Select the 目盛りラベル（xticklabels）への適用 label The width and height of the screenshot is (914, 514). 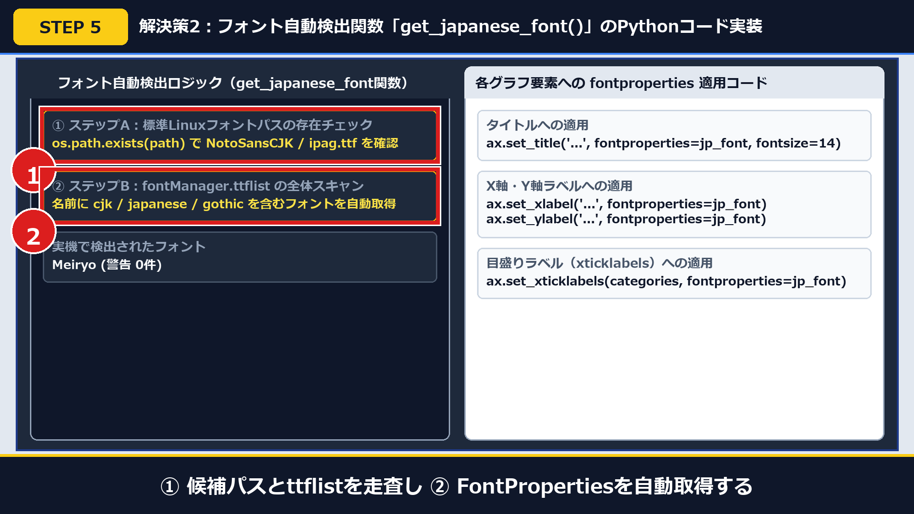click(x=599, y=263)
